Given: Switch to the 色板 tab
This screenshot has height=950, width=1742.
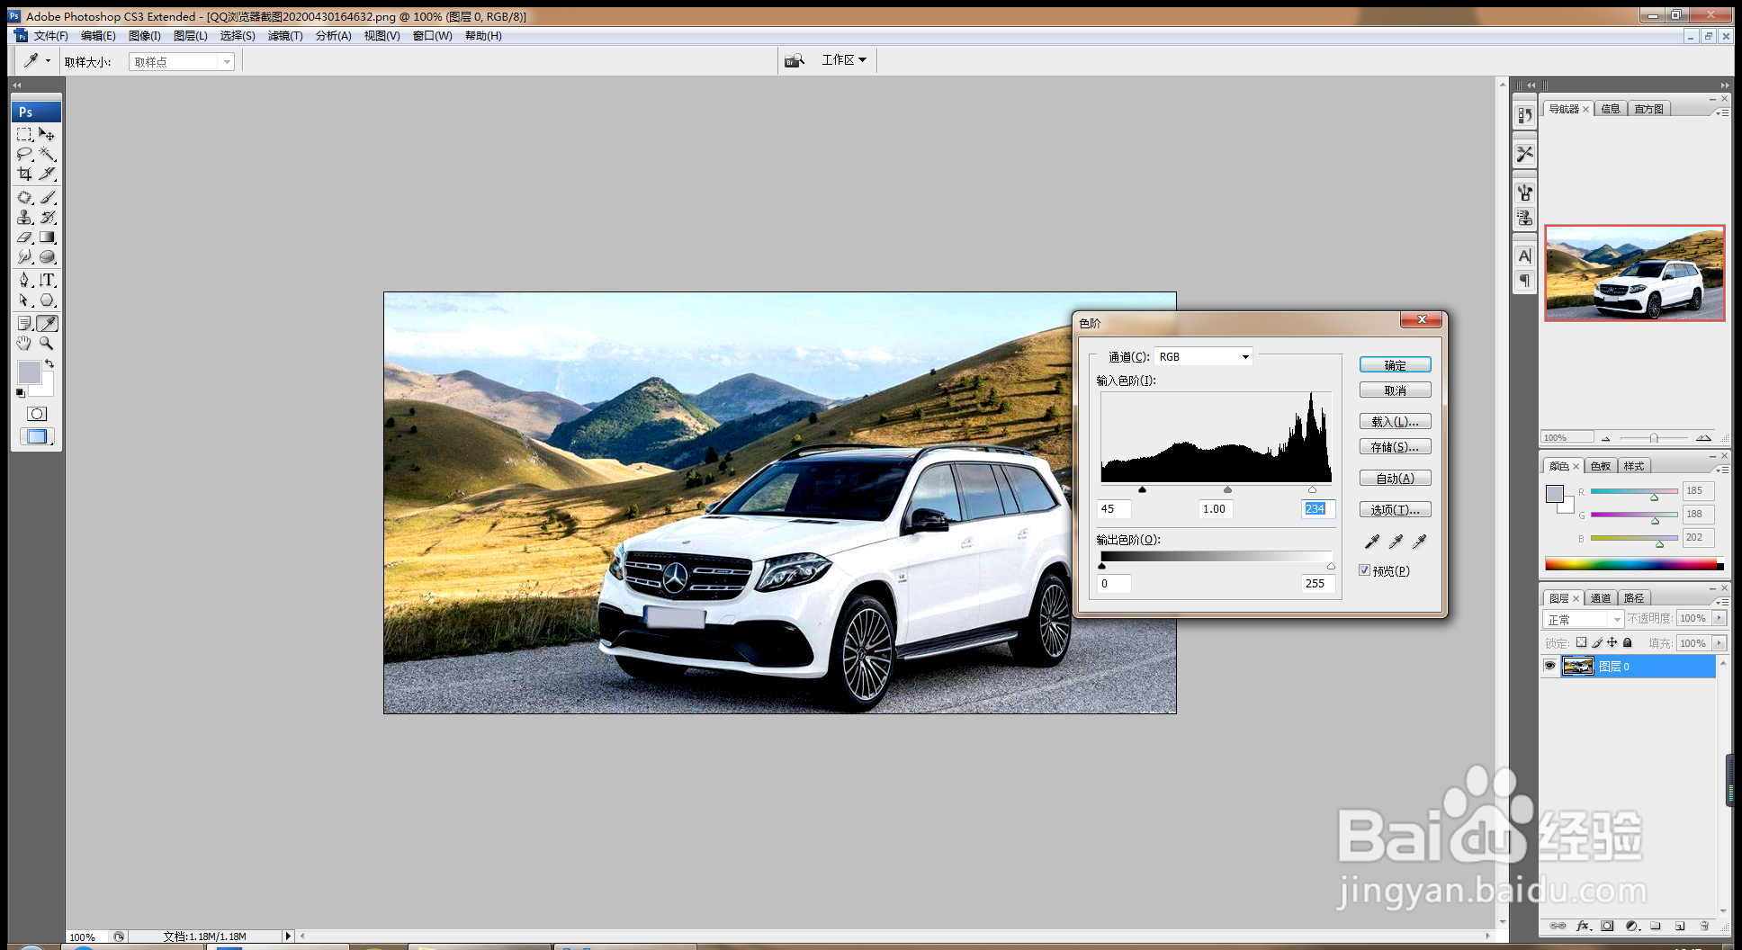Looking at the screenshot, I should [x=1601, y=466].
